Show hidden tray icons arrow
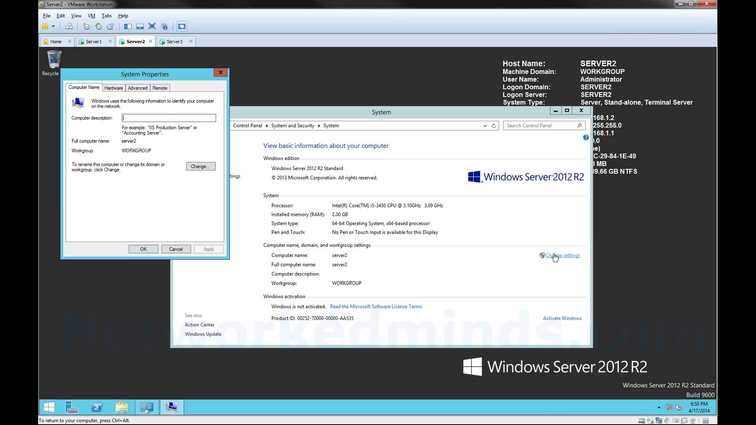 click(x=659, y=407)
